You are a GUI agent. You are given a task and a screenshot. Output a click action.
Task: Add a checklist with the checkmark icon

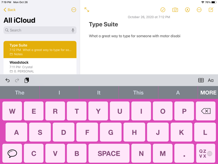click(163, 10)
